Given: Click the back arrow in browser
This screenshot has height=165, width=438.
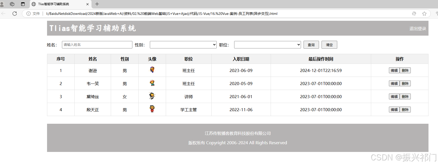Looking at the screenshot, I should 3,14.
